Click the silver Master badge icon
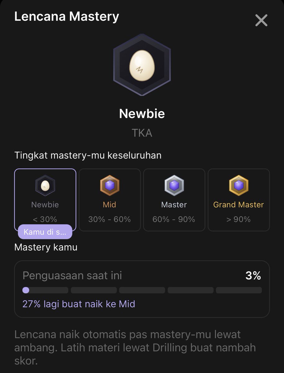Viewport: 284px width, 373px height. coord(174,185)
